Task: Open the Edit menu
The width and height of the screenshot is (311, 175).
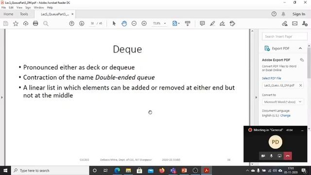Action: [x=11, y=8]
